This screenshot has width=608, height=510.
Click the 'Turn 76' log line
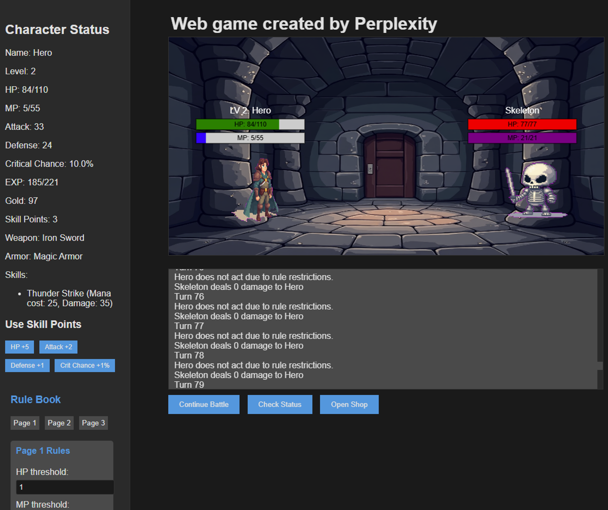[x=189, y=297]
